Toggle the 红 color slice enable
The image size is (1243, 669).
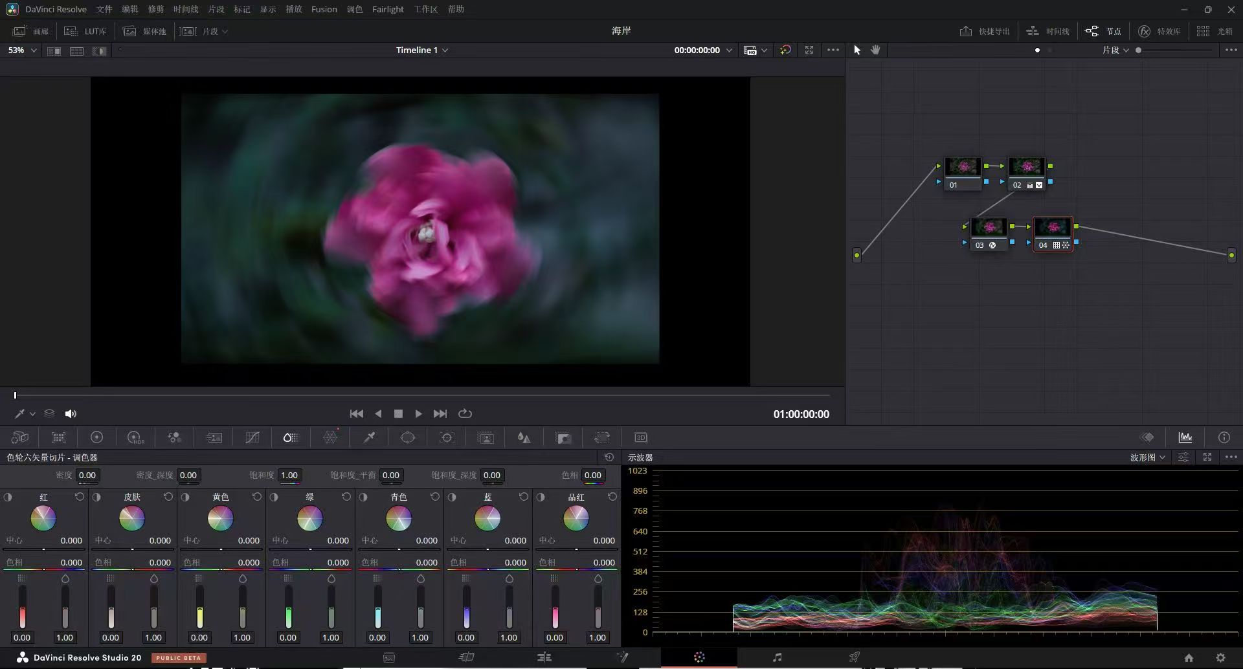8,497
